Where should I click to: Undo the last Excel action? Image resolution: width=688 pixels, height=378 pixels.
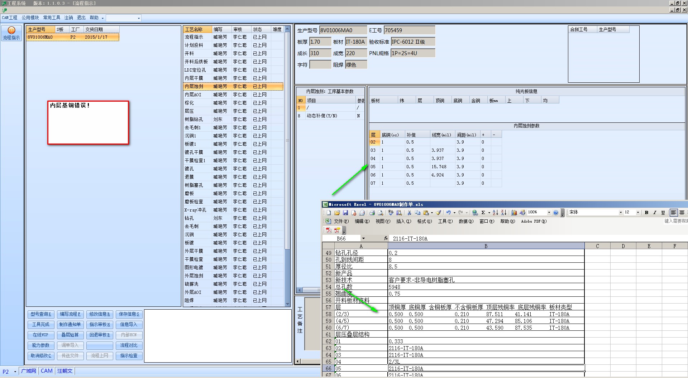click(x=448, y=213)
